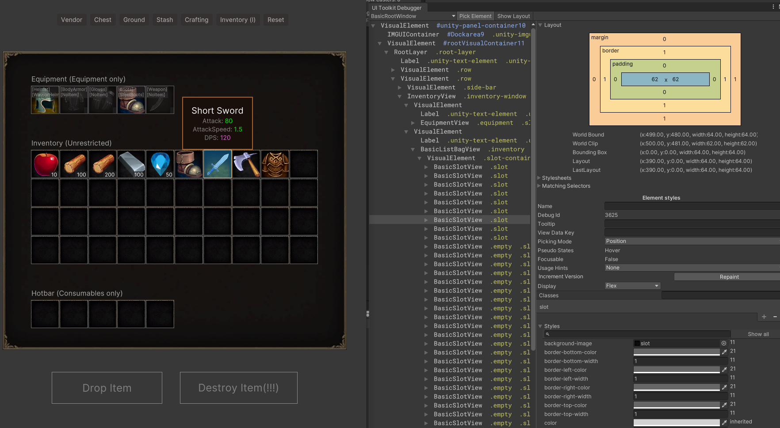This screenshot has width=780, height=428.
Task: Click the Short Sword inventory item
Action: [218, 164]
